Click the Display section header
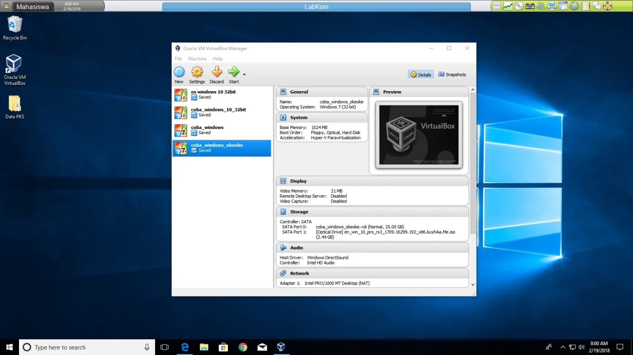This screenshot has height=355, width=633. click(x=373, y=181)
